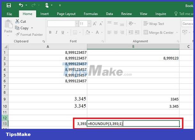Select row 9 header
Image resolution: width=195 pixels, height=140 pixels.
click(x=5, y=99)
